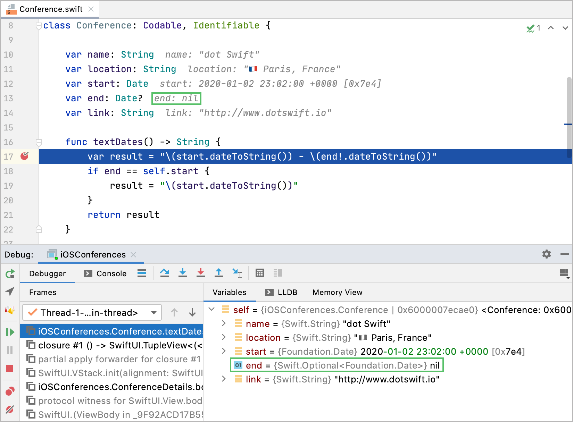This screenshot has width=573, height=422.
Task: Toggle Mute Breakpoints icon
Action: (x=10, y=410)
